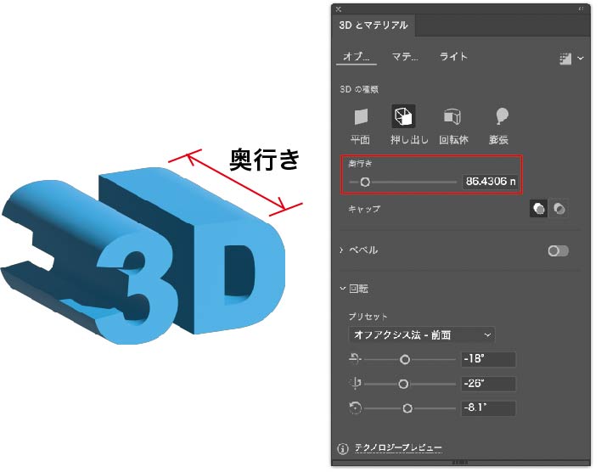Turn on the filled cap option
The image size is (601, 472).
pyautogui.click(x=538, y=208)
